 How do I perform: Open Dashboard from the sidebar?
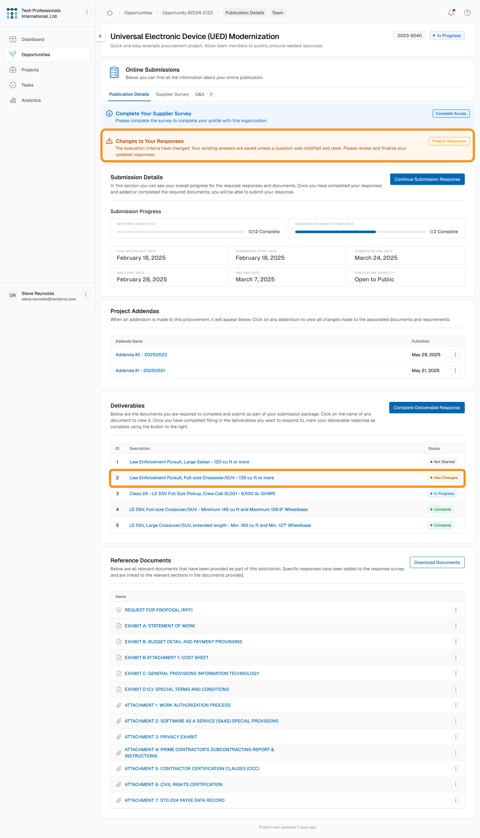pyautogui.click(x=33, y=39)
